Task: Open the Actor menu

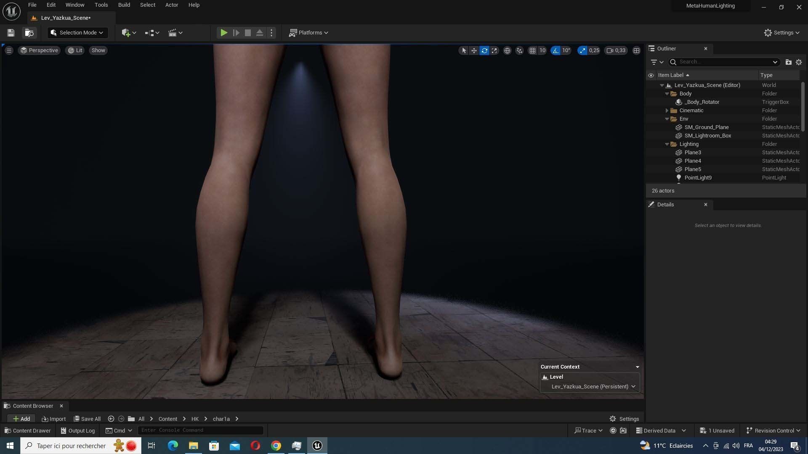Action: coord(171,5)
